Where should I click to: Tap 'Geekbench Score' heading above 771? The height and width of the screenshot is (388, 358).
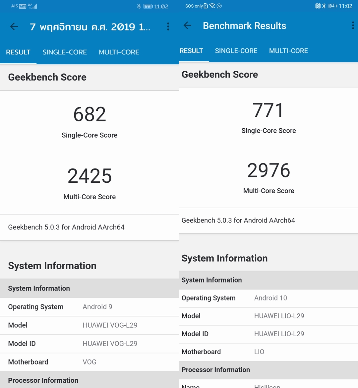point(220,75)
